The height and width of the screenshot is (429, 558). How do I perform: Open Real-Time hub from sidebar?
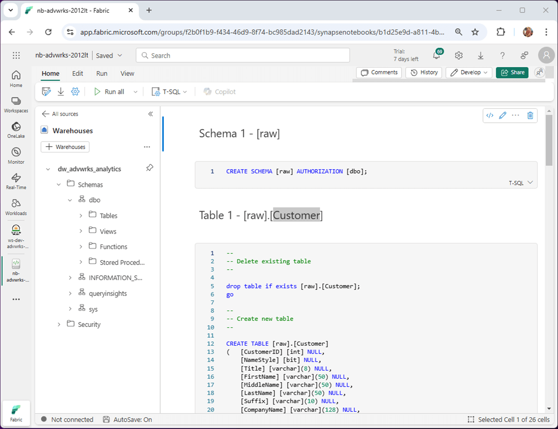[16, 181]
